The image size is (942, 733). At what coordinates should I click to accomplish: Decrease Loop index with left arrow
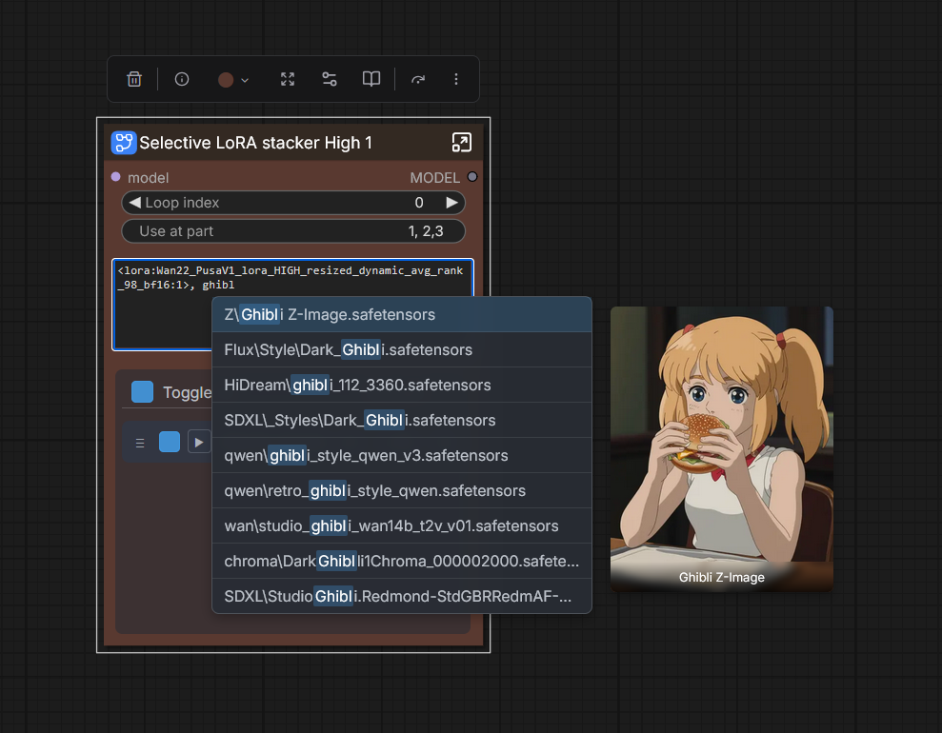click(135, 203)
